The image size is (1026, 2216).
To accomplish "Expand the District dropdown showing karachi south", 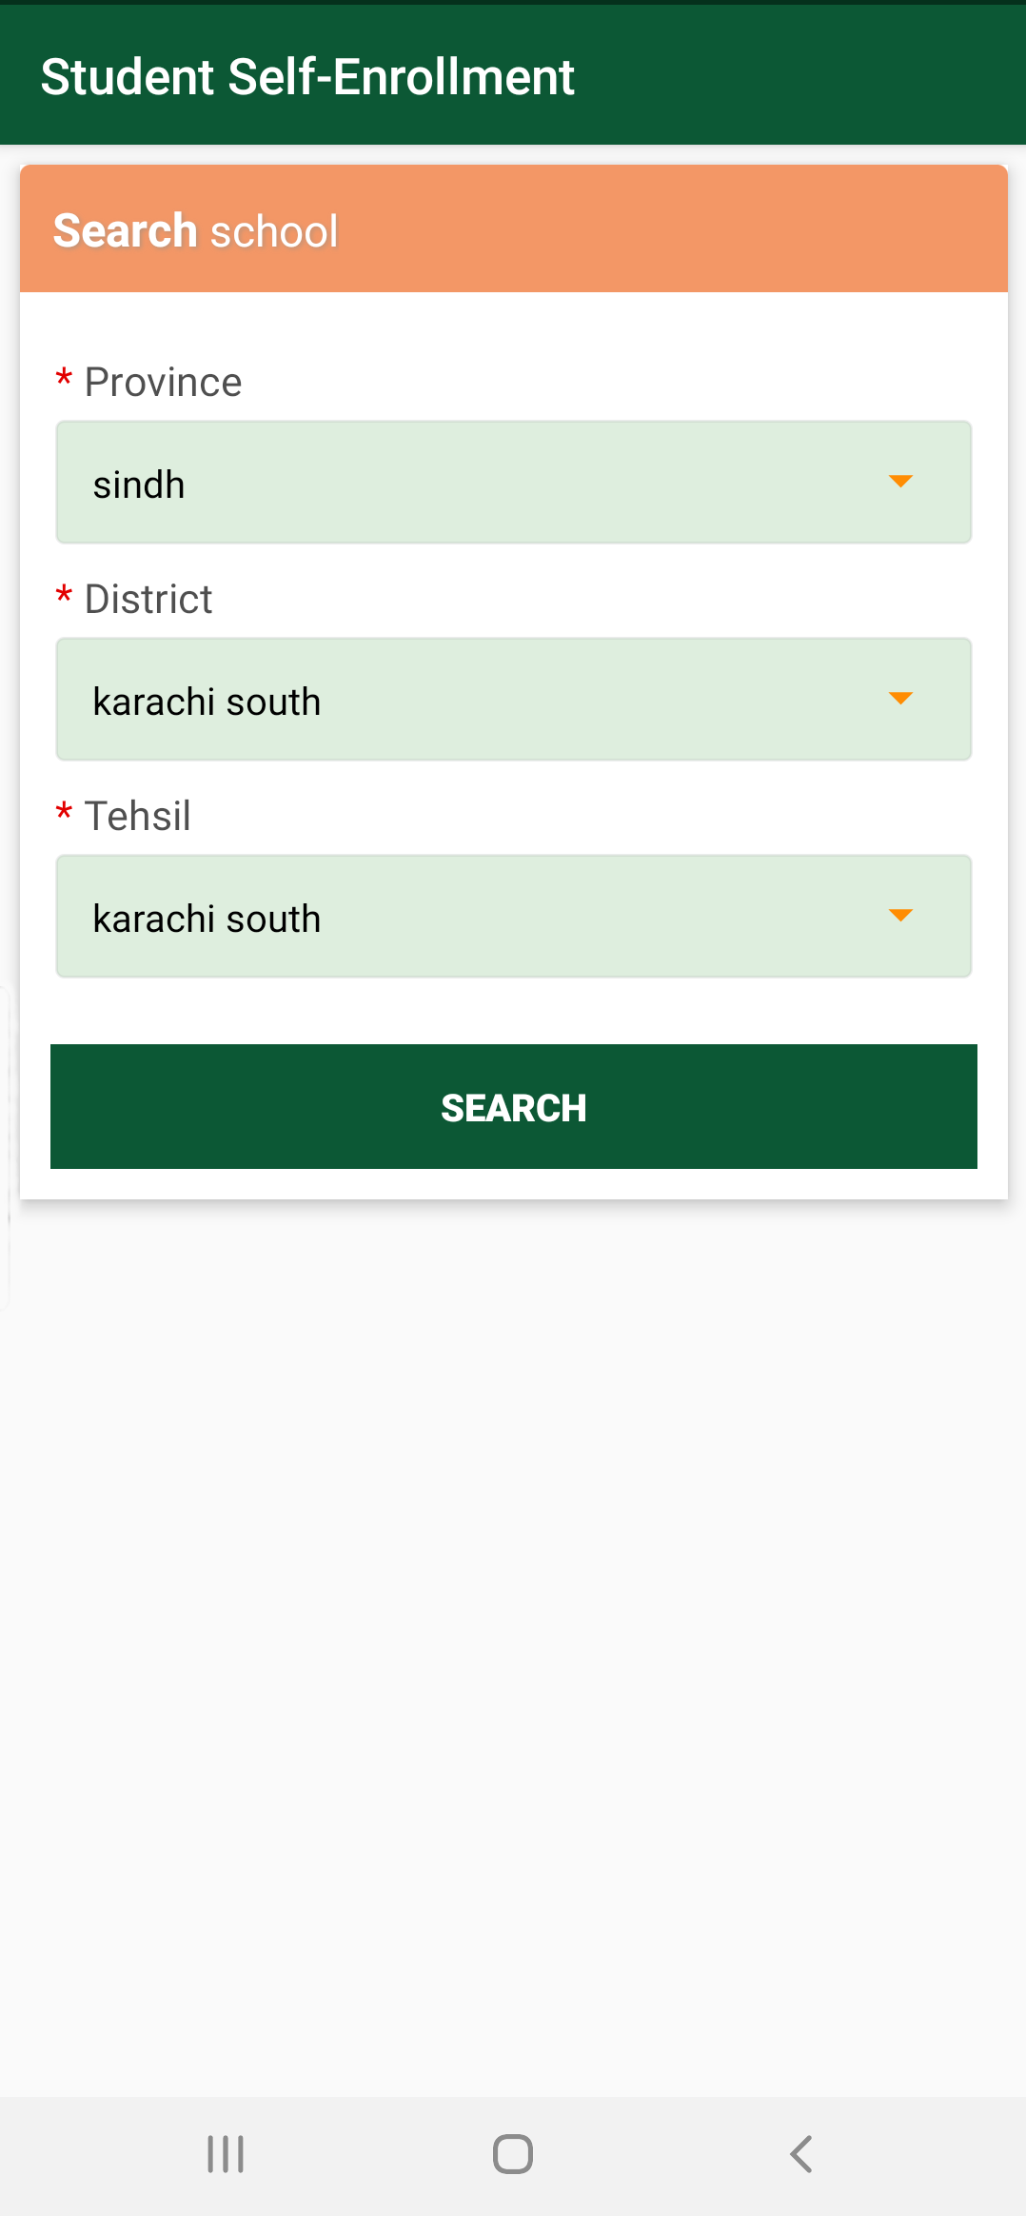I will 513,700.
